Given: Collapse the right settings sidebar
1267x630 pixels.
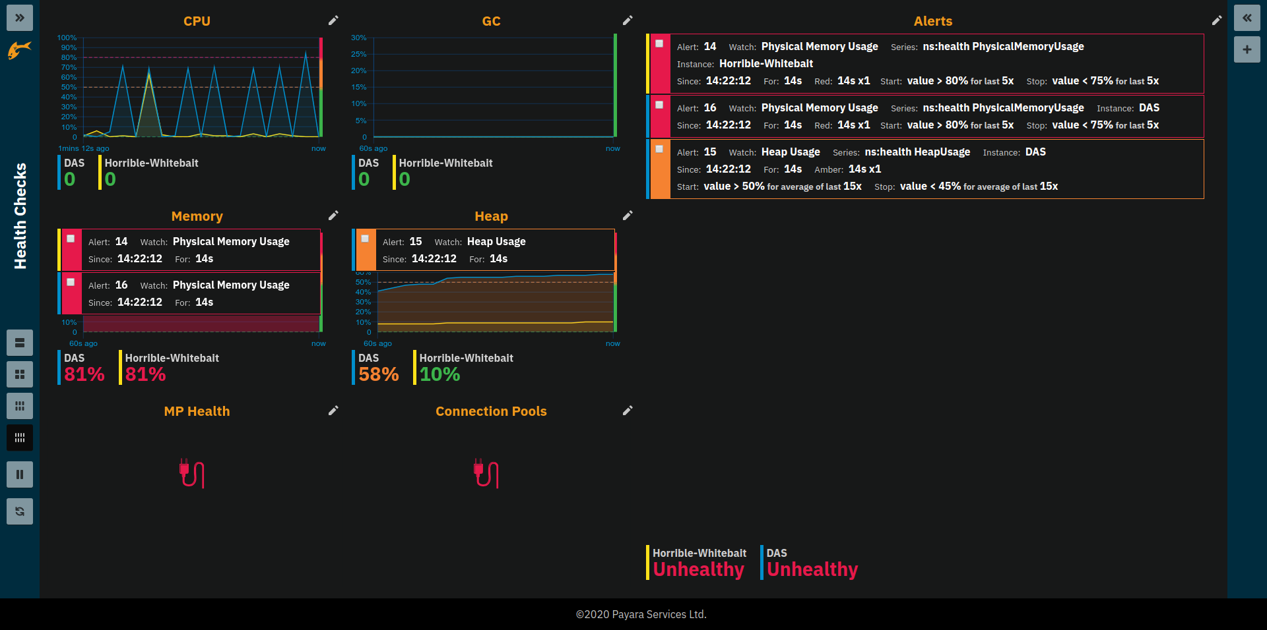Looking at the screenshot, I should click(1247, 18).
